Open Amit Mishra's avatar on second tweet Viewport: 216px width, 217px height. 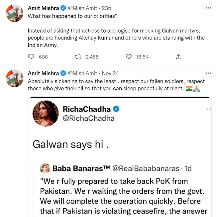coord(15,78)
